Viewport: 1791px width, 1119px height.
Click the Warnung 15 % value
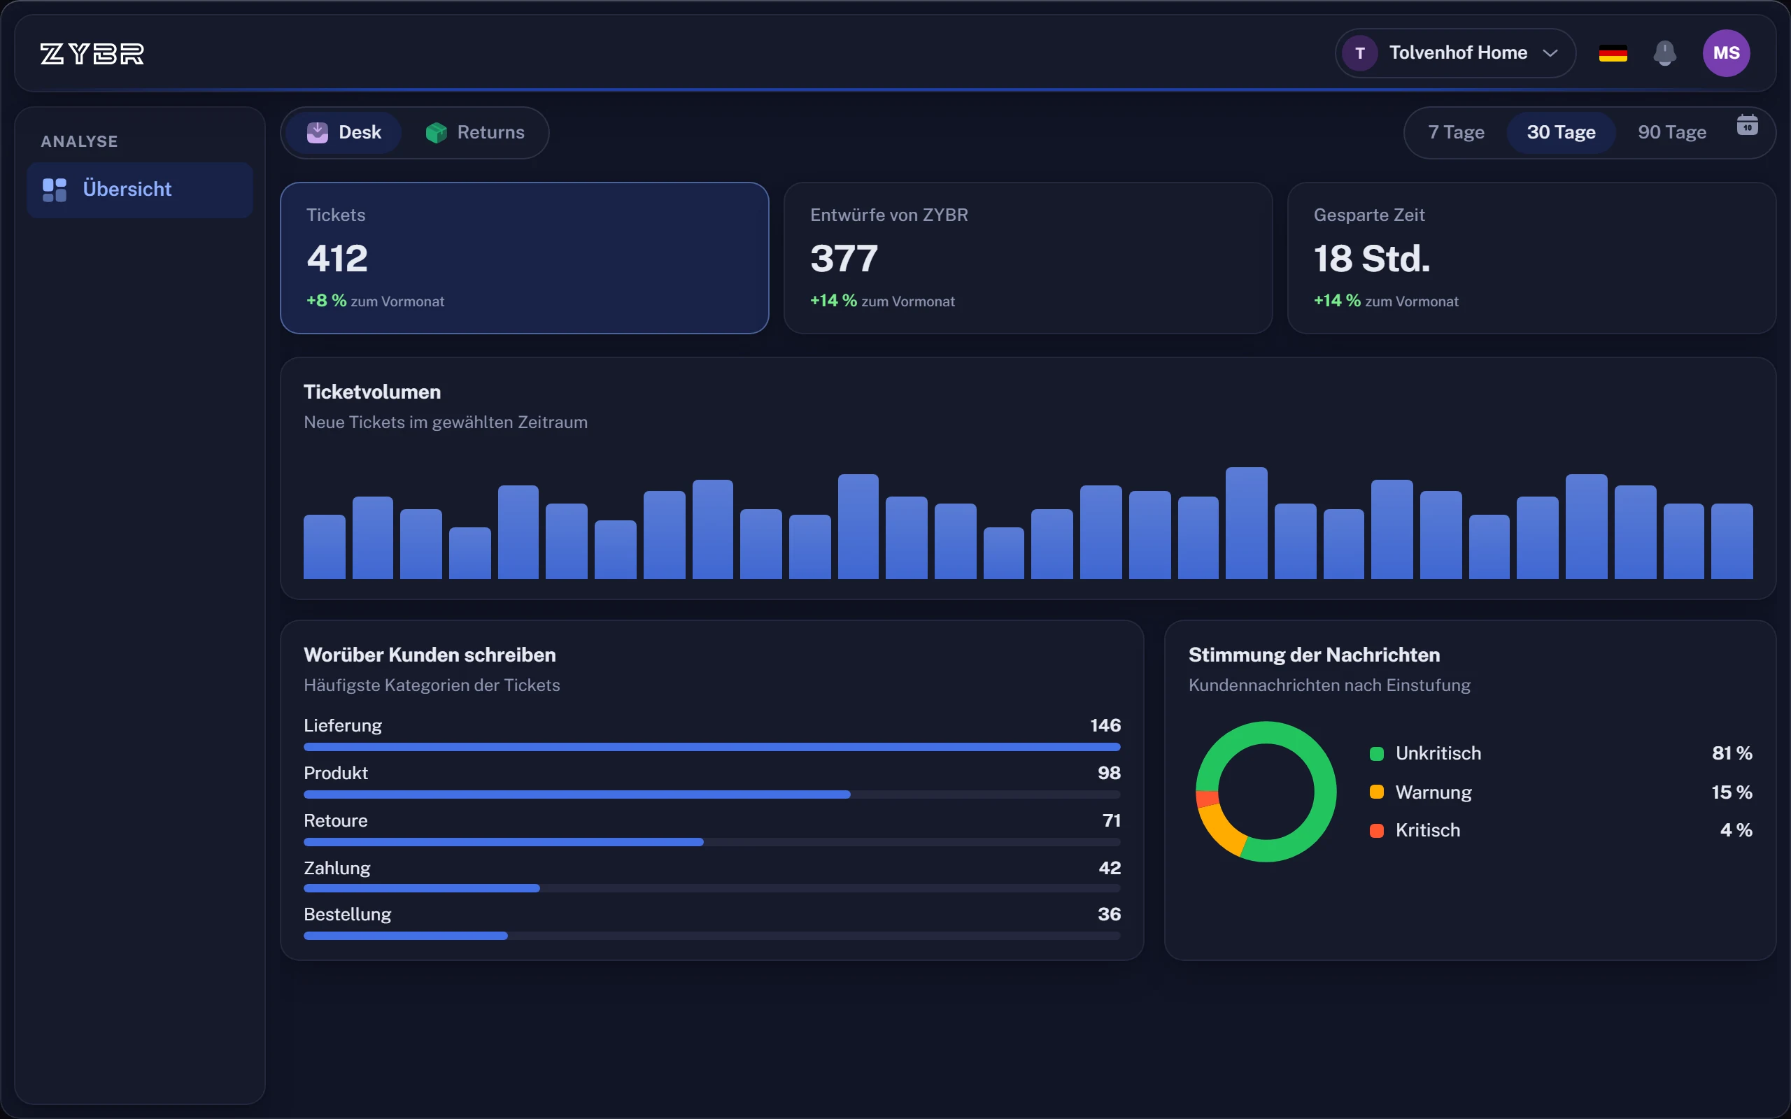click(1731, 792)
